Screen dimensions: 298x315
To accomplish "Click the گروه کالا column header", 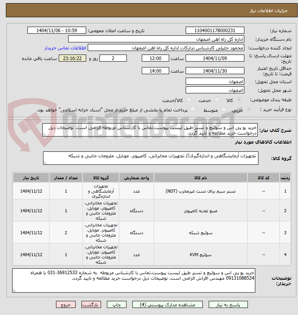I will coord(101,178).
